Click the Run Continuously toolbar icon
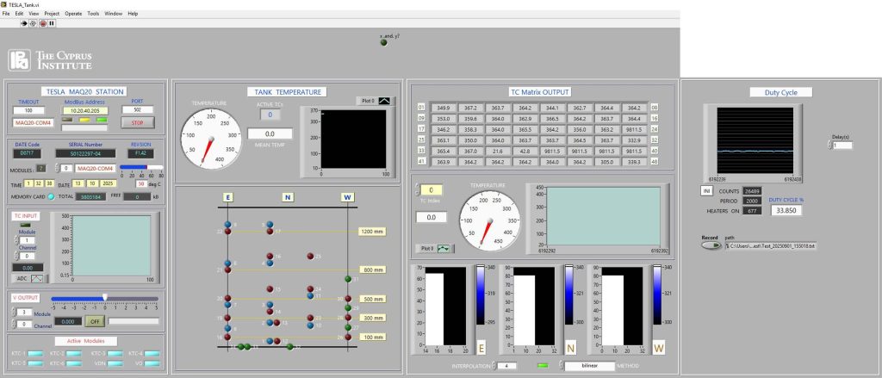The image size is (882, 378). click(x=34, y=23)
